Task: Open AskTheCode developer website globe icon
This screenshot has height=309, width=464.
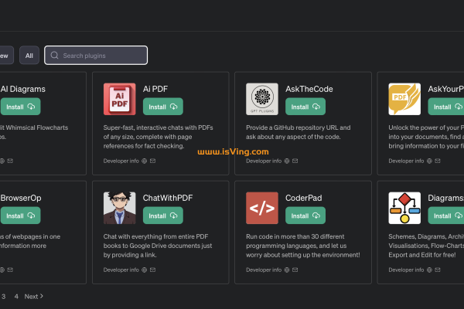Action: click(x=287, y=161)
